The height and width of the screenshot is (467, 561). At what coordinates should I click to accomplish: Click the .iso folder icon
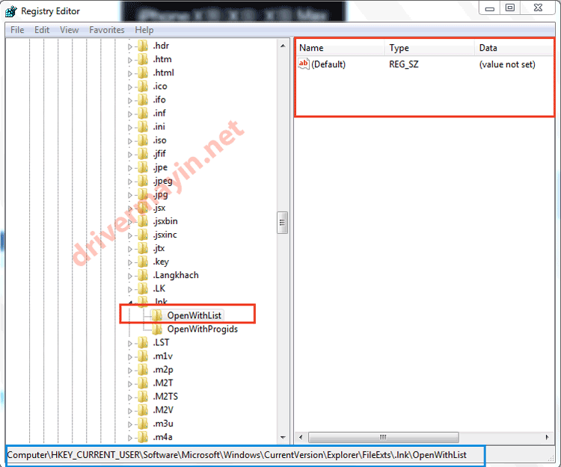pyautogui.click(x=143, y=140)
